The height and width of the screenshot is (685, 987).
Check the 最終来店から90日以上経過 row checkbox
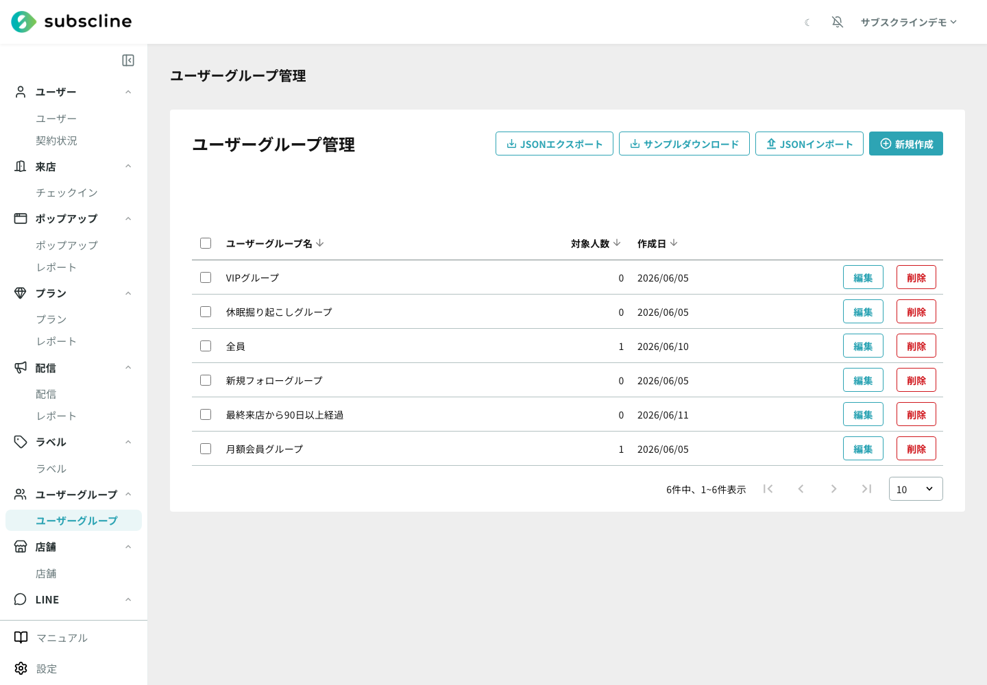pyautogui.click(x=206, y=414)
